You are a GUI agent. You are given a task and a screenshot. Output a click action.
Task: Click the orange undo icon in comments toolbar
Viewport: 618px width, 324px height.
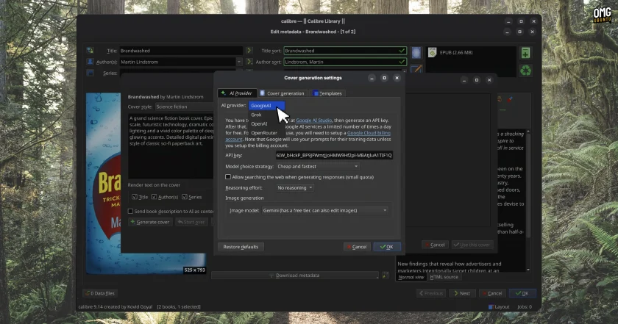tap(500, 99)
